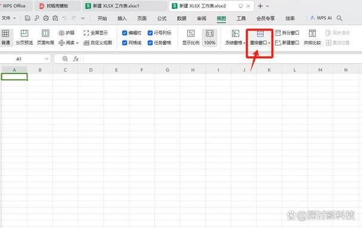This screenshot has height=228, width=362.
Task: Click 拆分窗口 split window
Action: click(287, 33)
